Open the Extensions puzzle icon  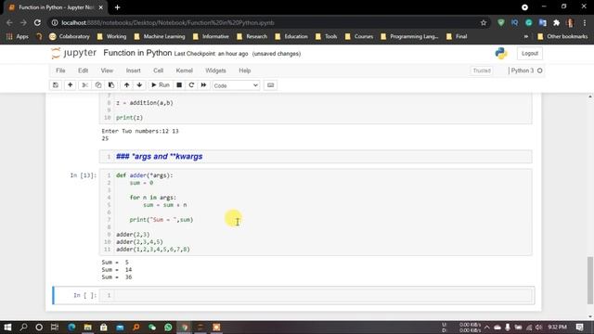coord(556,22)
